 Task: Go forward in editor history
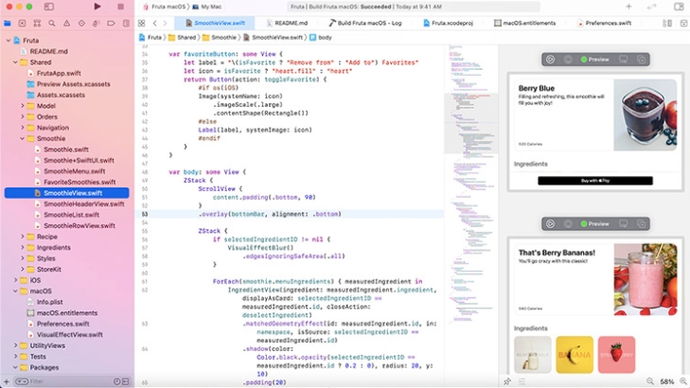[x=165, y=24]
